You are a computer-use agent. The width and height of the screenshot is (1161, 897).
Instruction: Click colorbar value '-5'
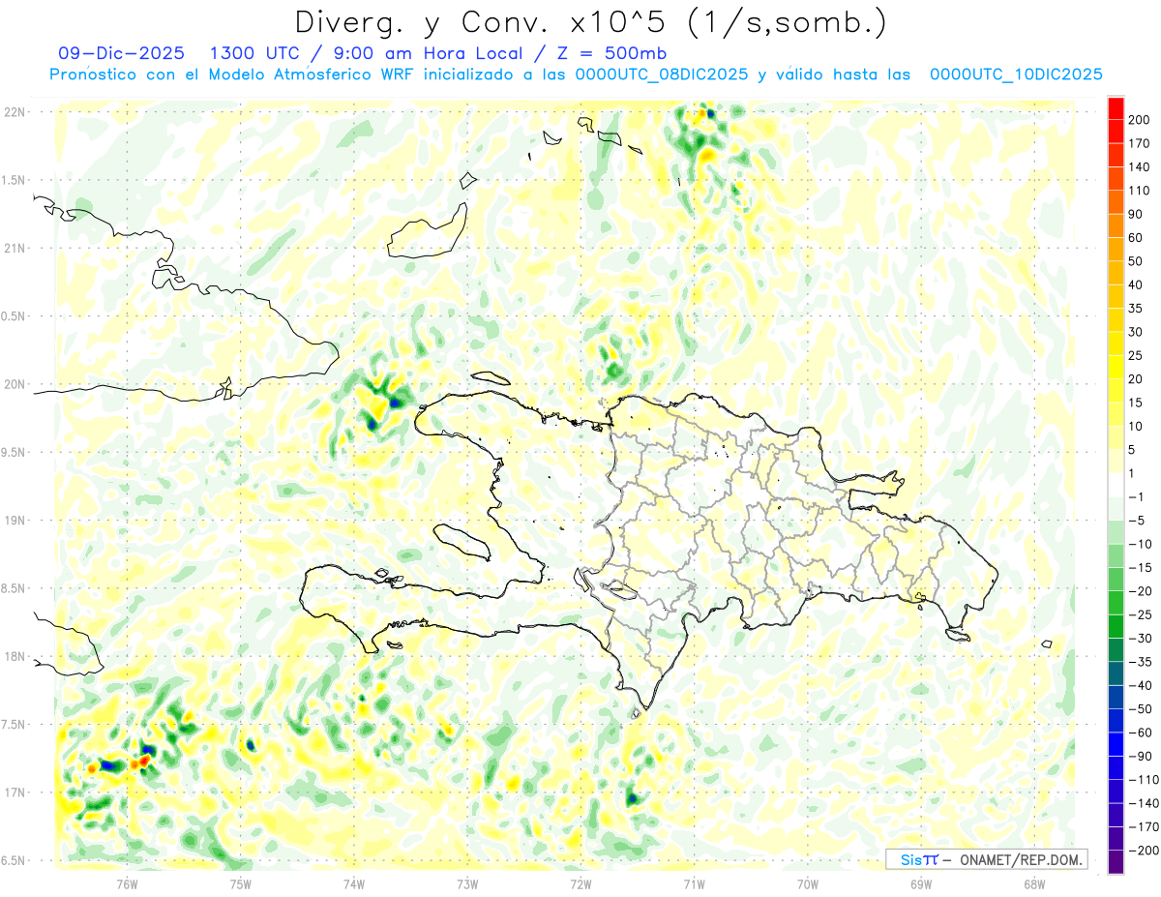pyautogui.click(x=1135, y=521)
